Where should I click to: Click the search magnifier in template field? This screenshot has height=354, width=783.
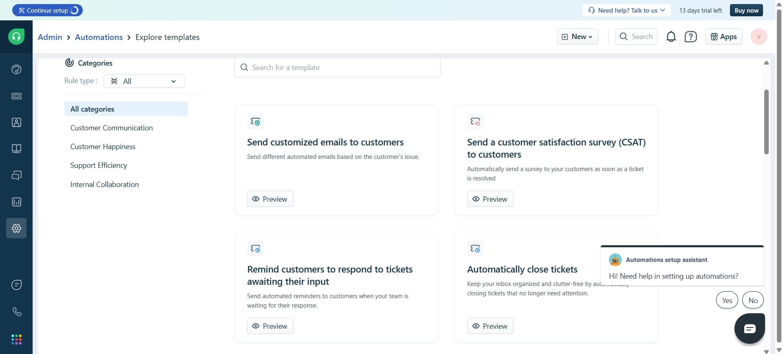[244, 67]
